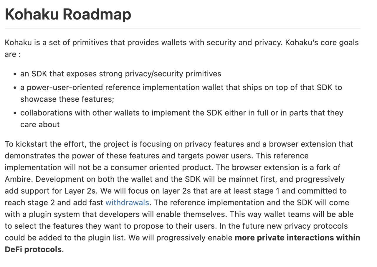Click the phrase "browser extension that" in paragraph
Screen dimensions: 377x267
[310, 144]
